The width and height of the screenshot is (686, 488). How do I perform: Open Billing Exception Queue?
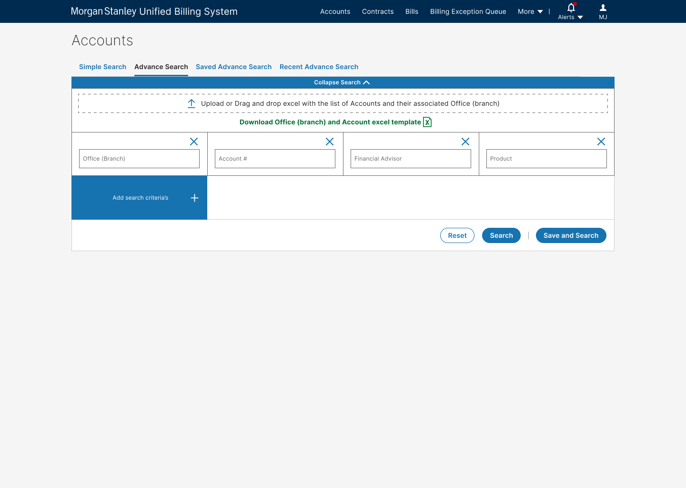coord(468,11)
